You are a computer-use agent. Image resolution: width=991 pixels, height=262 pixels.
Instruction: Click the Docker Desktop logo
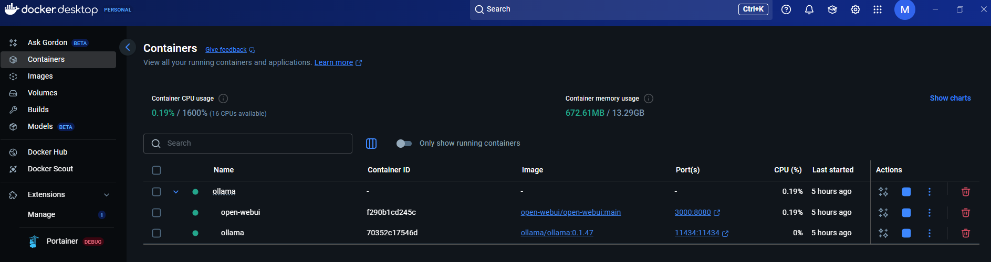[51, 9]
